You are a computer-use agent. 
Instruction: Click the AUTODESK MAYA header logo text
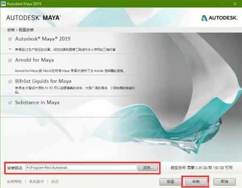click(x=33, y=18)
